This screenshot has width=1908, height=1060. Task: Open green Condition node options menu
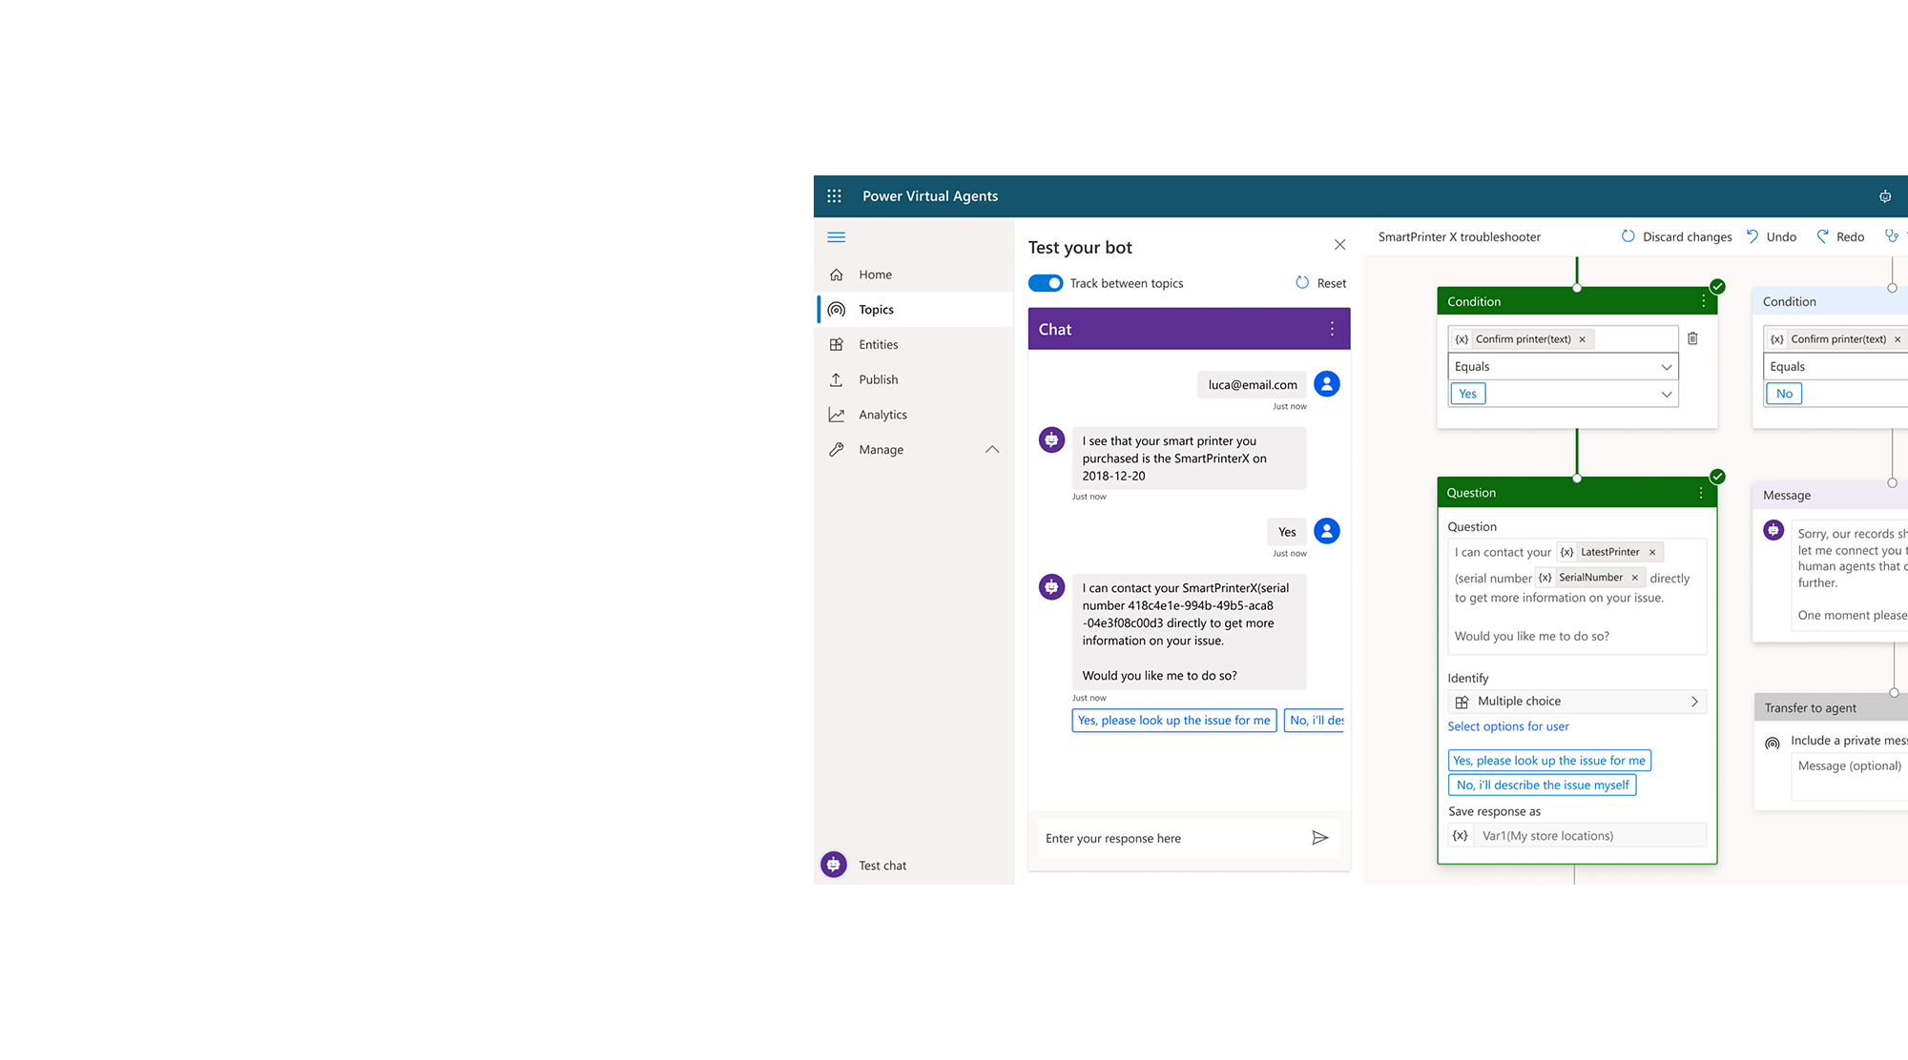1703,301
